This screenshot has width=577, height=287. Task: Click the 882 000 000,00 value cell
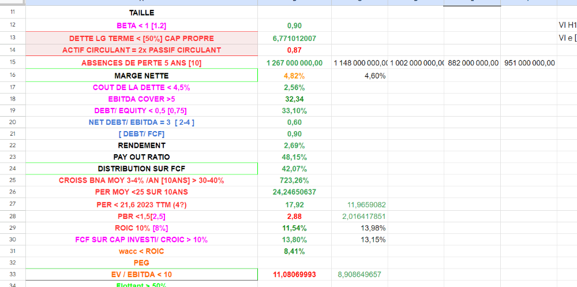pos(473,63)
